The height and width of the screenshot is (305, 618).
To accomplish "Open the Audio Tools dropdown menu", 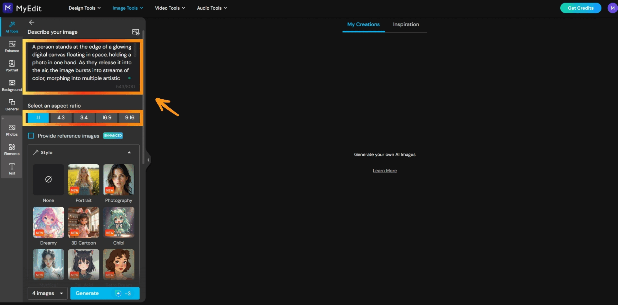I will coord(212,8).
